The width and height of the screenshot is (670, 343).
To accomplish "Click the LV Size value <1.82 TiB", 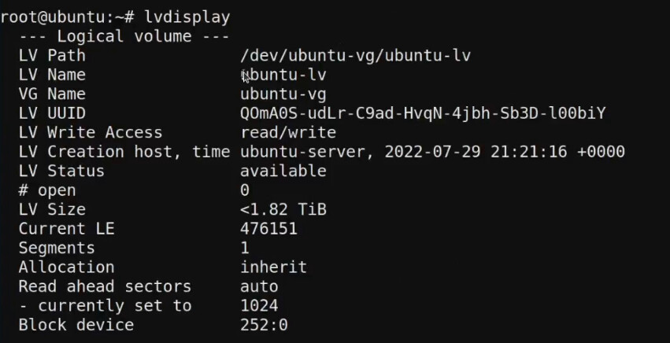I will click(x=283, y=209).
